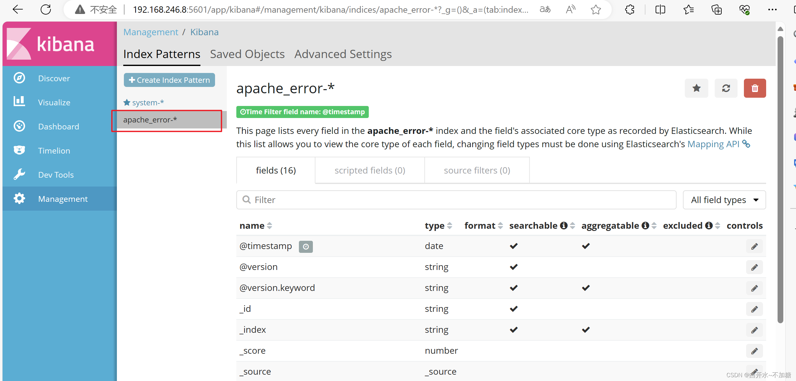
Task: Open Management from the sidebar
Action: point(60,199)
